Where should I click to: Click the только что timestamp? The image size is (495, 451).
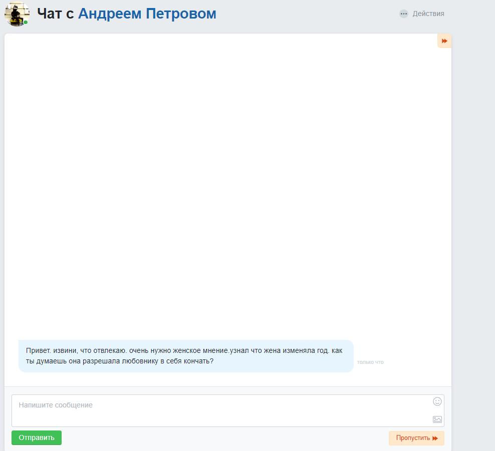pos(370,362)
